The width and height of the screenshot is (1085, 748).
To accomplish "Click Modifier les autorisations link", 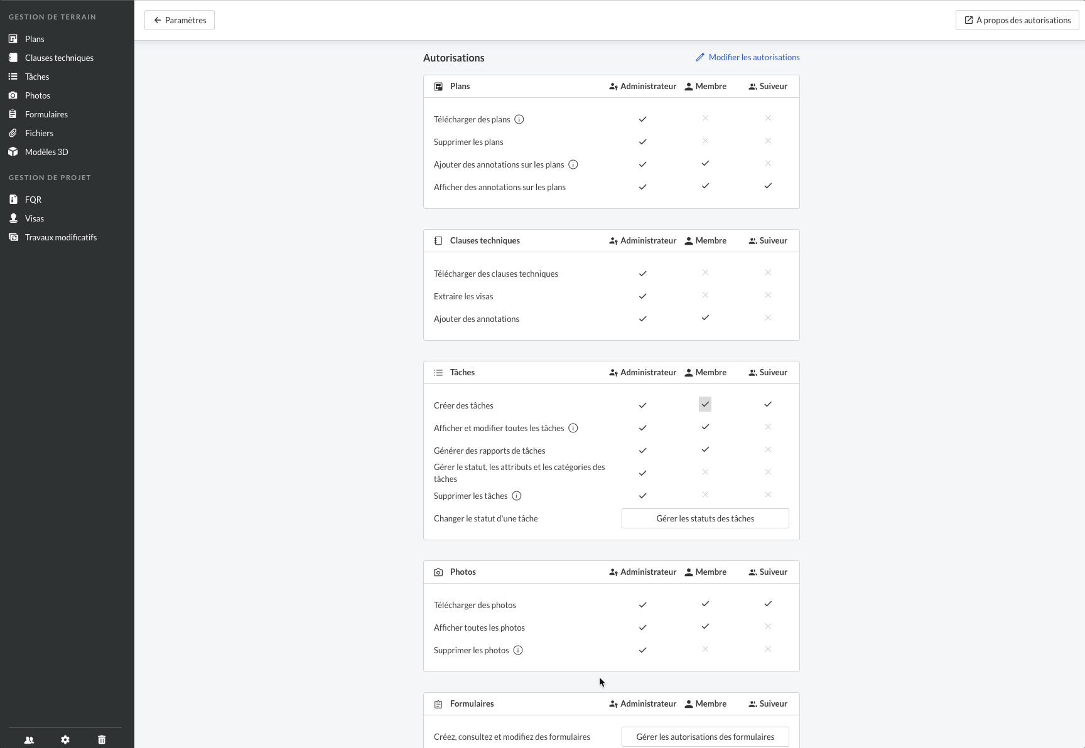I will pyautogui.click(x=748, y=57).
